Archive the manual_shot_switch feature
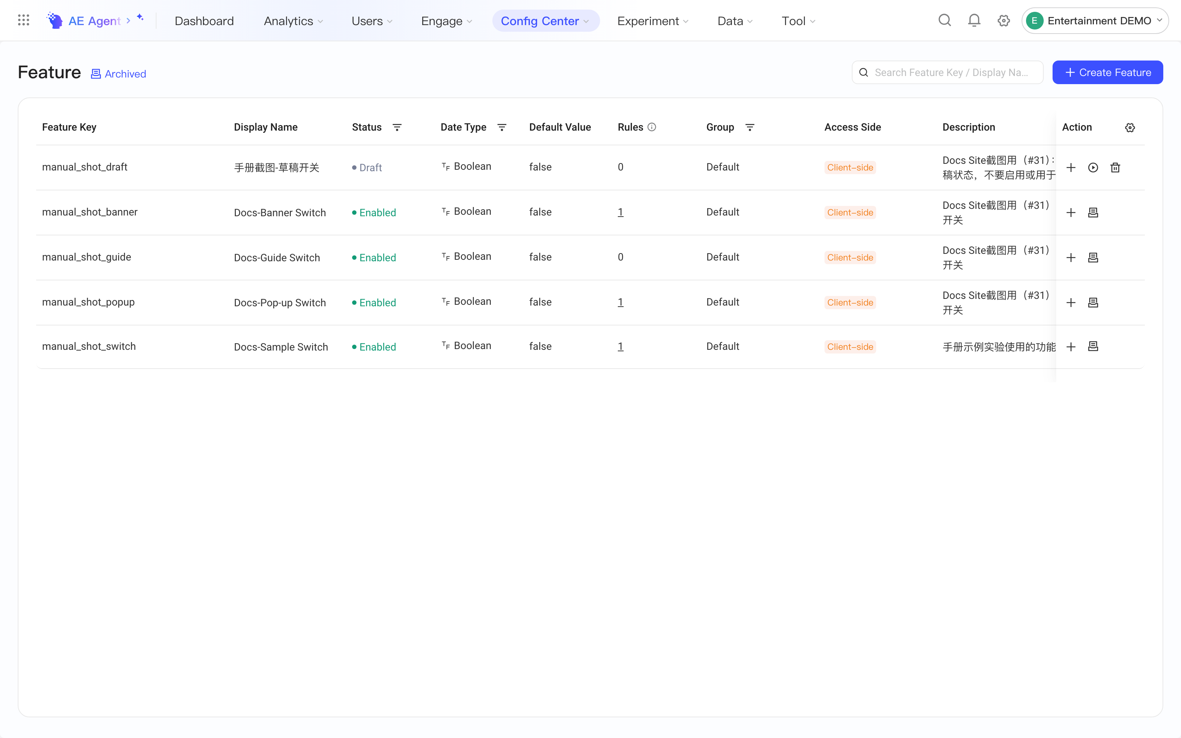 [x=1093, y=346]
